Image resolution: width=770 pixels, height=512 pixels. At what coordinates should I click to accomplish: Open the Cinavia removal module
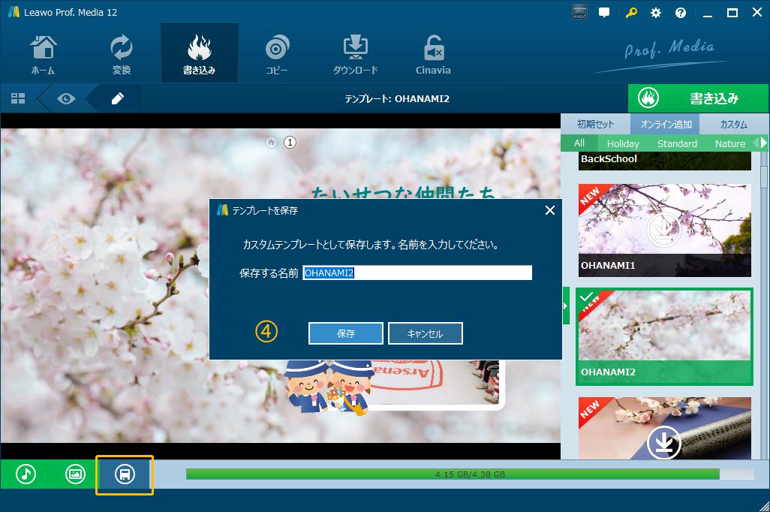point(433,54)
